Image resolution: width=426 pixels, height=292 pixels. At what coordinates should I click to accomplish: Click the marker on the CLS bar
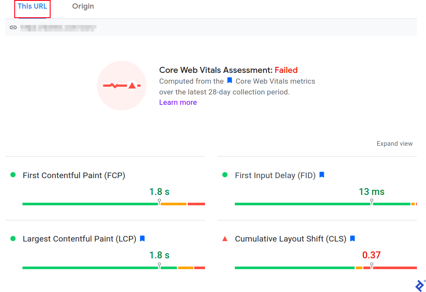coord(371,263)
